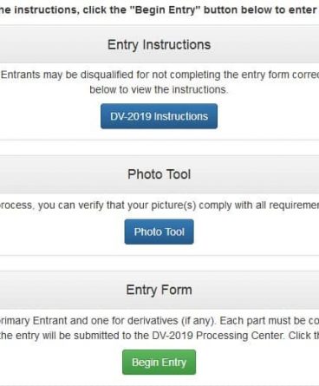The width and height of the screenshot is (319, 386).
Task: Open the DV-2019 Instructions button
Action: [159, 116]
